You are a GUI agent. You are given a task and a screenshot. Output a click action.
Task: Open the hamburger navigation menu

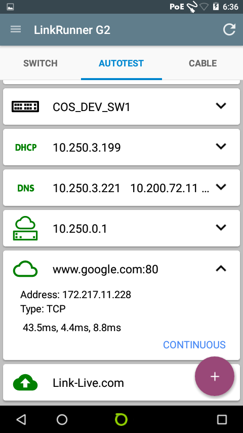point(16,29)
